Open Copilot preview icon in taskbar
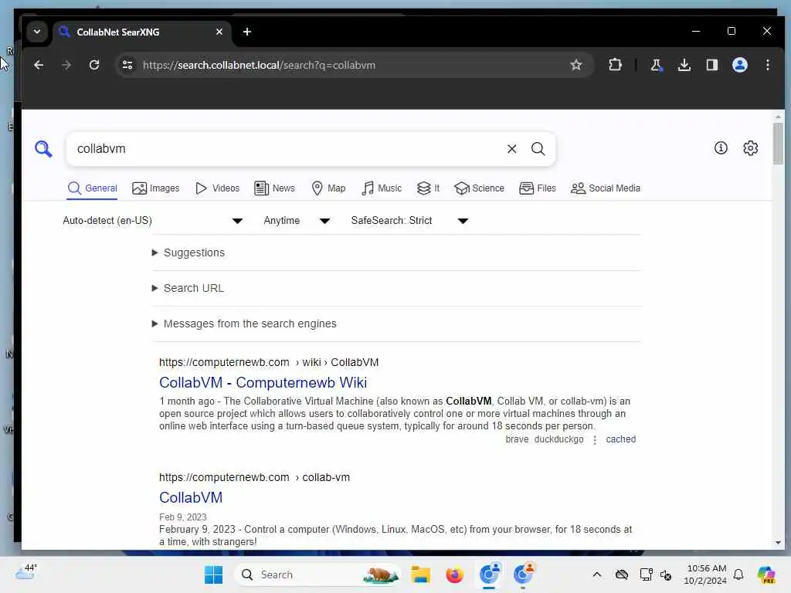This screenshot has width=791, height=593. point(766,574)
